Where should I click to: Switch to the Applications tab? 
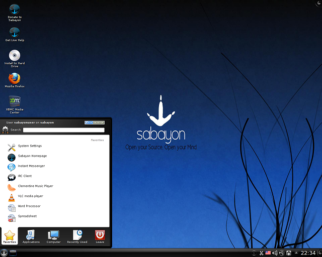click(x=31, y=236)
